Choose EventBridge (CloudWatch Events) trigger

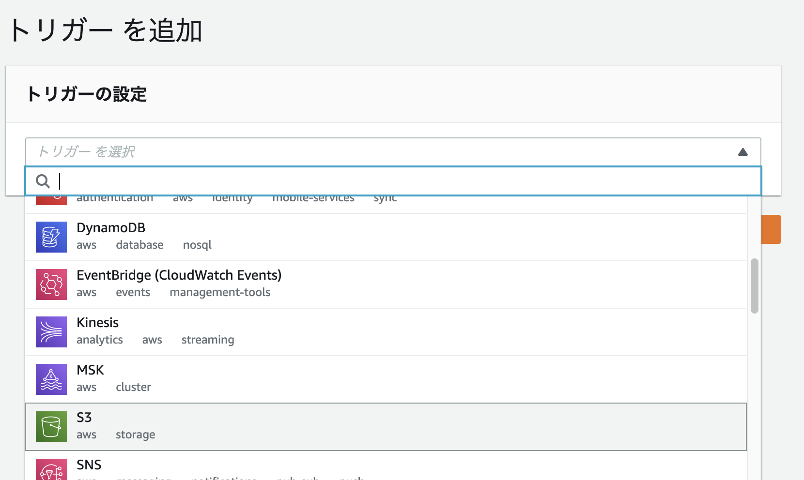[179, 275]
